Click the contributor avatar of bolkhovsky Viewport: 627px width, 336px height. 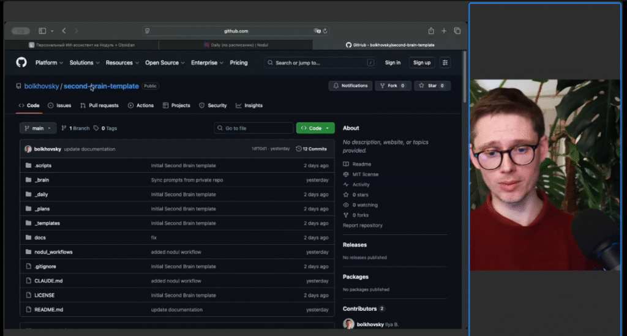[x=348, y=324]
